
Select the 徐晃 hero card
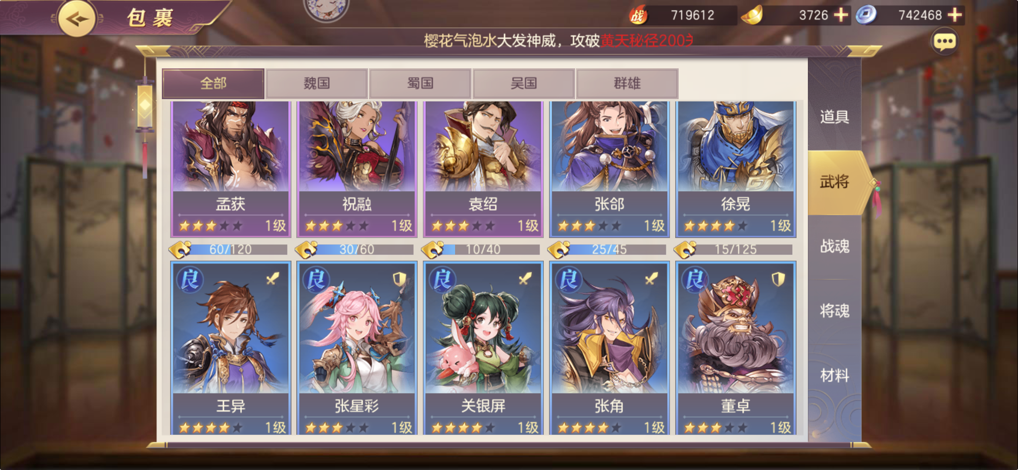736,170
